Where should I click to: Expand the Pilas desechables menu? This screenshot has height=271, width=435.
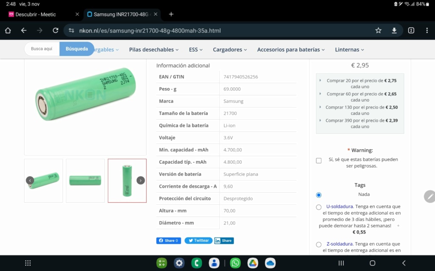point(154,50)
